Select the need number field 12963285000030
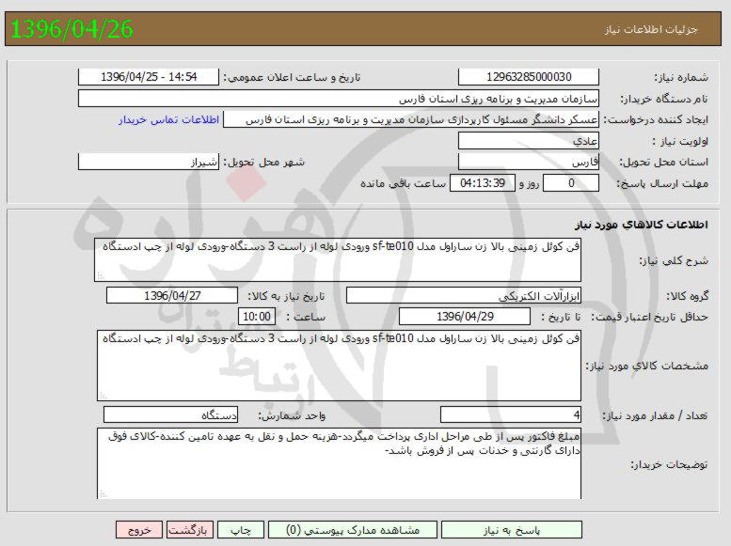This screenshot has height=546, width=731. pos(528,77)
